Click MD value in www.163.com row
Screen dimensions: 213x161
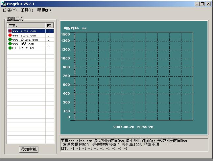point(48,44)
